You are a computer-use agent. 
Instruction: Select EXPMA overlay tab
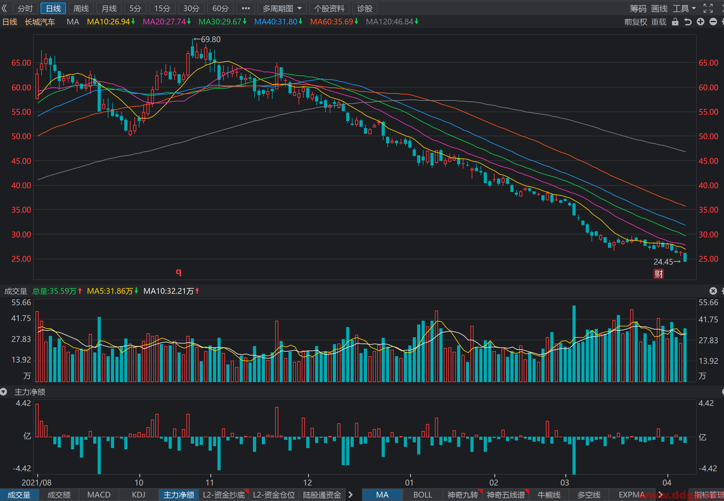click(x=632, y=495)
